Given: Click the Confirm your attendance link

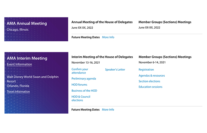Looking at the screenshot, I should 80,71.
